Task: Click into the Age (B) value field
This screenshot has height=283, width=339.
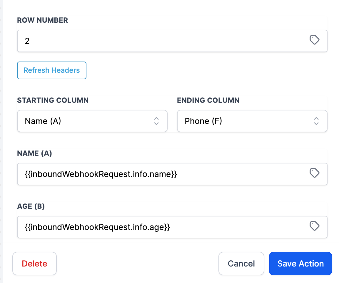Action: pos(159,227)
